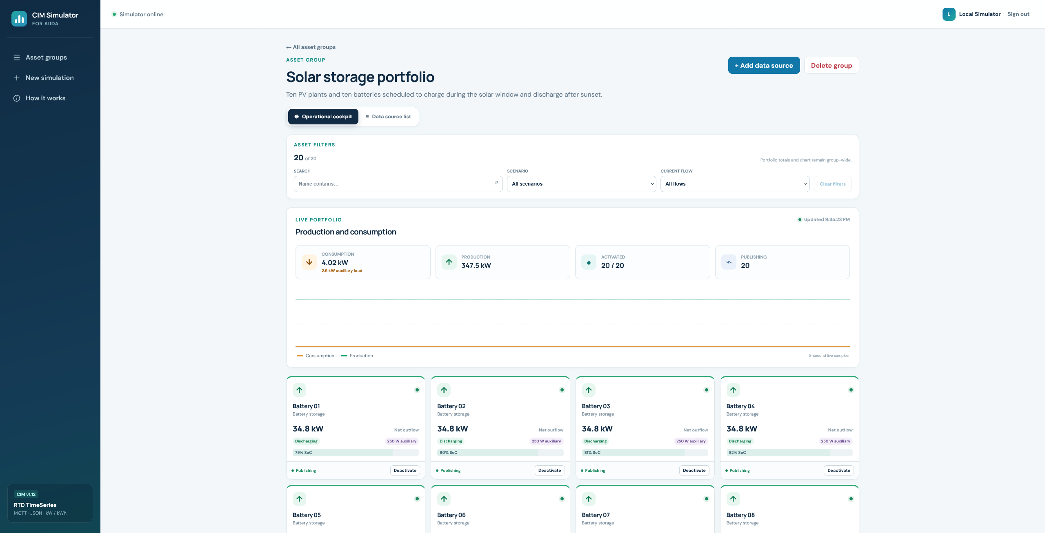Switch to Operational cockpit view
The width and height of the screenshot is (1045, 533).
click(323, 117)
